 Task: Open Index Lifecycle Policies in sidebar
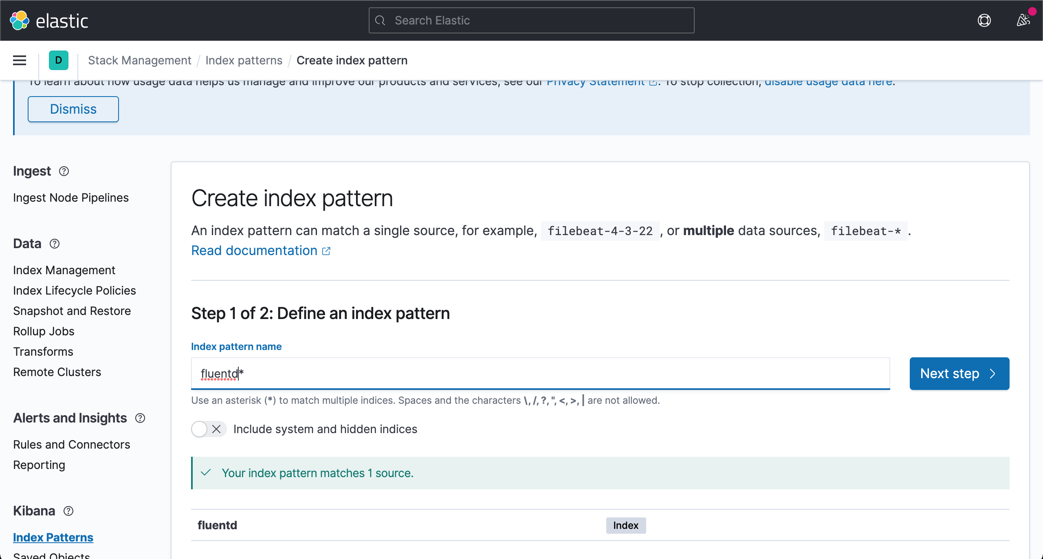(x=75, y=291)
